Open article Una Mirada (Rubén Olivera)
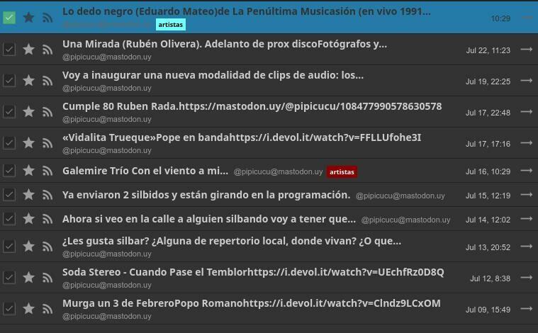 point(224,44)
